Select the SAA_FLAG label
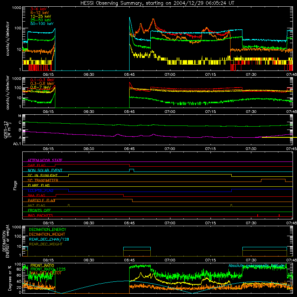This screenshot has height=297, width=297. tap(36, 195)
